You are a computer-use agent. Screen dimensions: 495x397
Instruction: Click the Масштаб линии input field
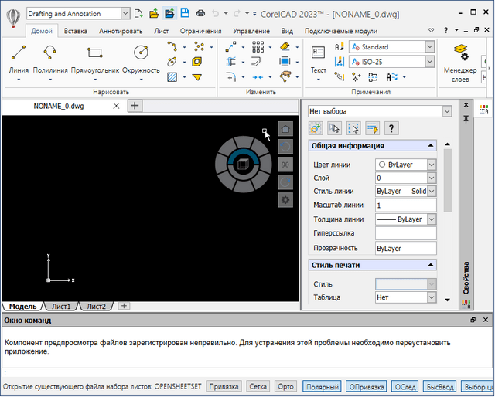click(x=405, y=205)
